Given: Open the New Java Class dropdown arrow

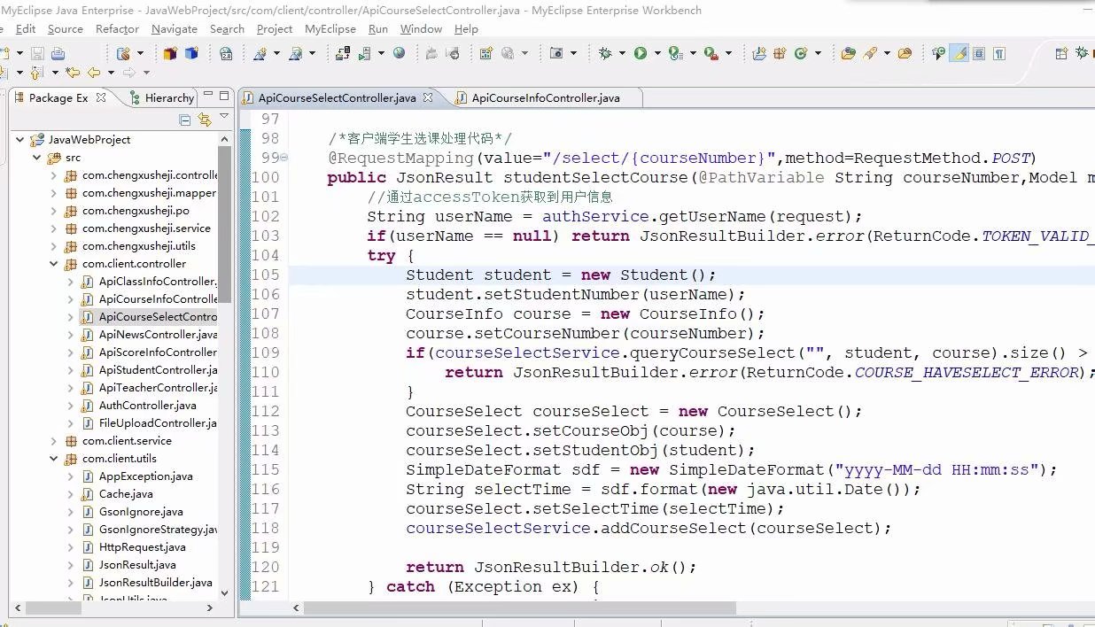Looking at the screenshot, I should click(x=817, y=53).
